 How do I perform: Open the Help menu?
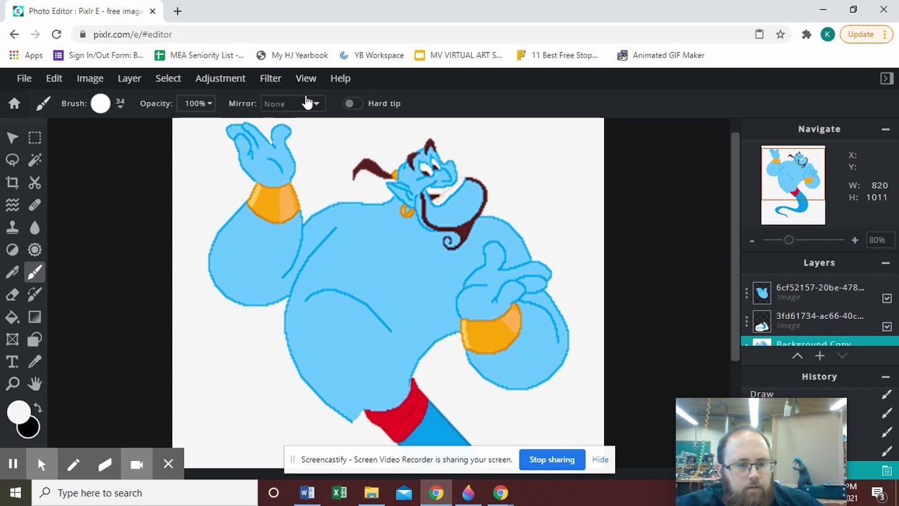click(x=340, y=78)
